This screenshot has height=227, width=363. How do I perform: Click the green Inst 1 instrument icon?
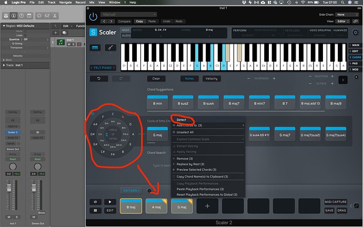(61, 43)
